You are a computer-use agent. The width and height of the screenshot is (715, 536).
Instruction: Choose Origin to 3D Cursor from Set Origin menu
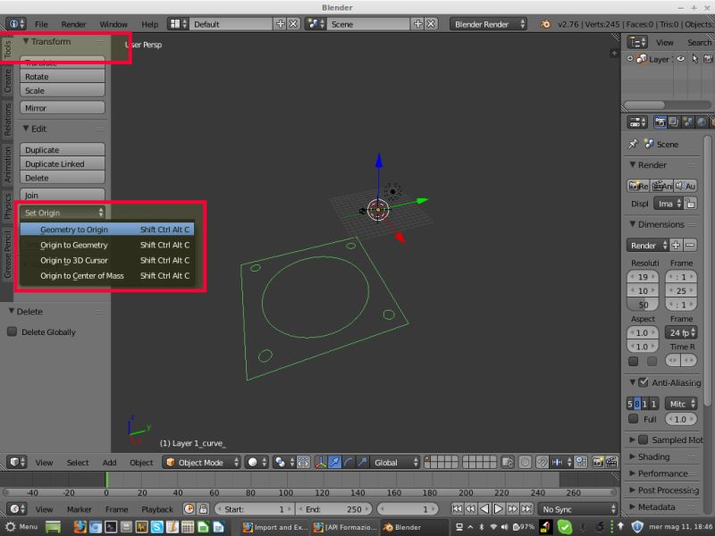(74, 260)
